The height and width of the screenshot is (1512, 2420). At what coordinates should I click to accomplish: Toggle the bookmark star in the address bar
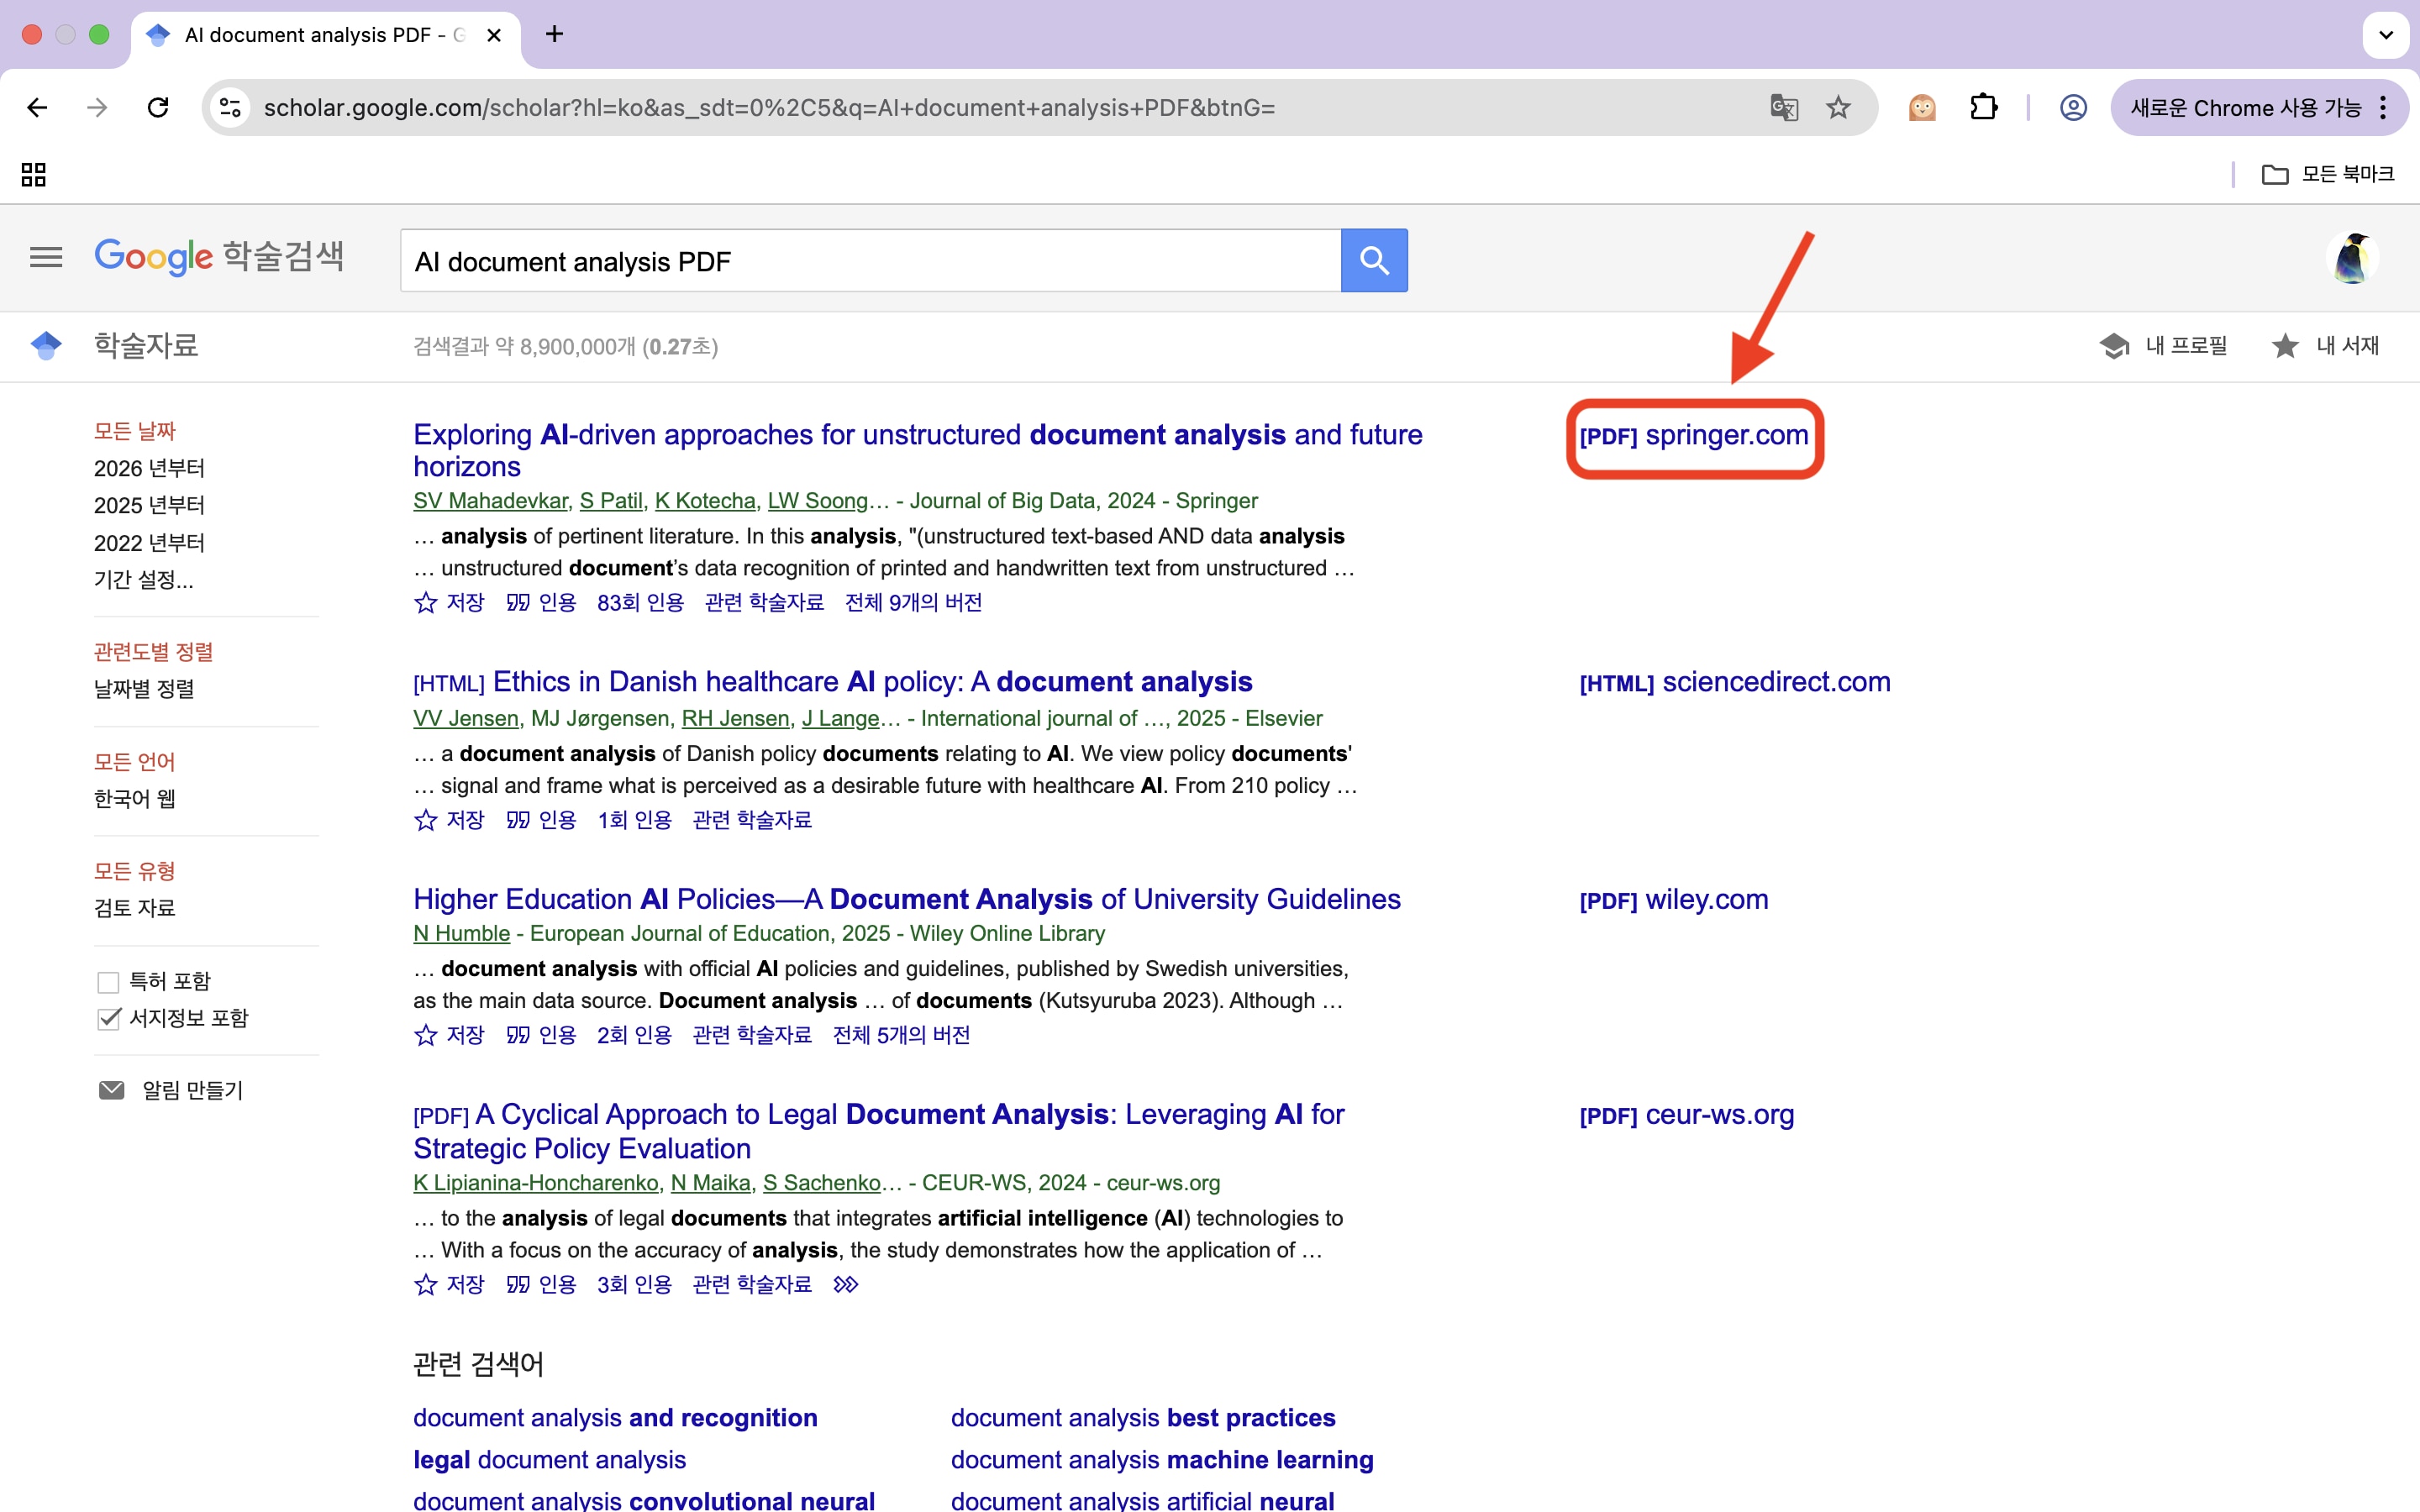(1838, 107)
